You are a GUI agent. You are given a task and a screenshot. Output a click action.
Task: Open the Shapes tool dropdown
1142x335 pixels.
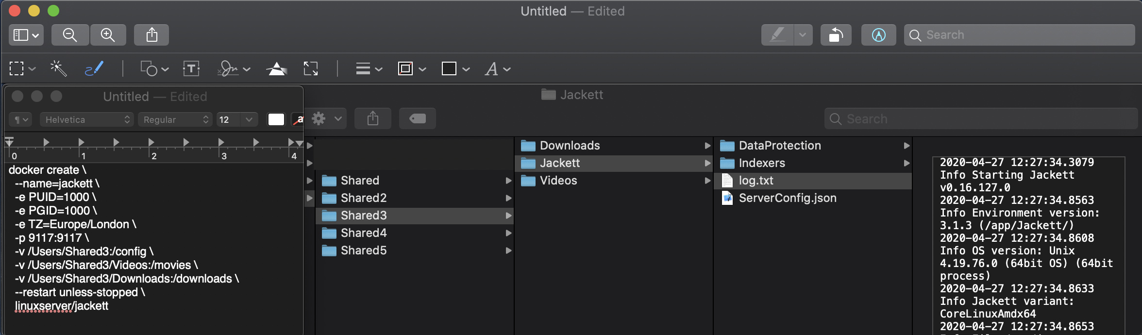click(x=154, y=69)
